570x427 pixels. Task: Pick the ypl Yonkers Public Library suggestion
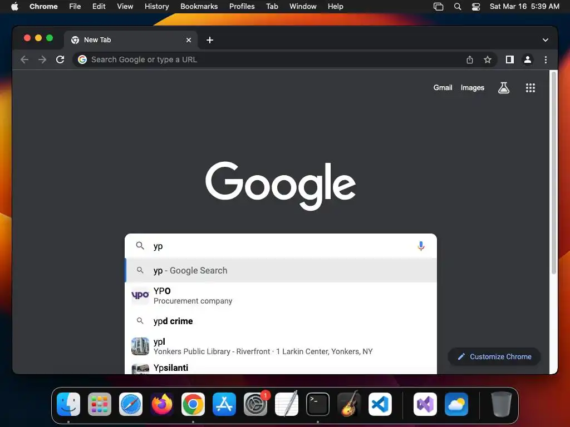pos(281,346)
